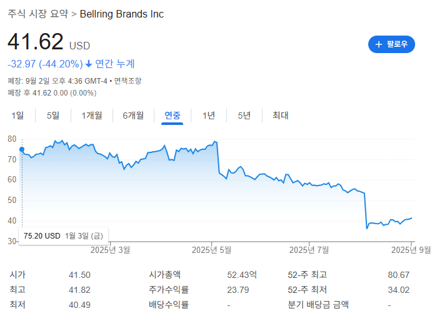Switch to the 1개월 chart tab

point(92,115)
